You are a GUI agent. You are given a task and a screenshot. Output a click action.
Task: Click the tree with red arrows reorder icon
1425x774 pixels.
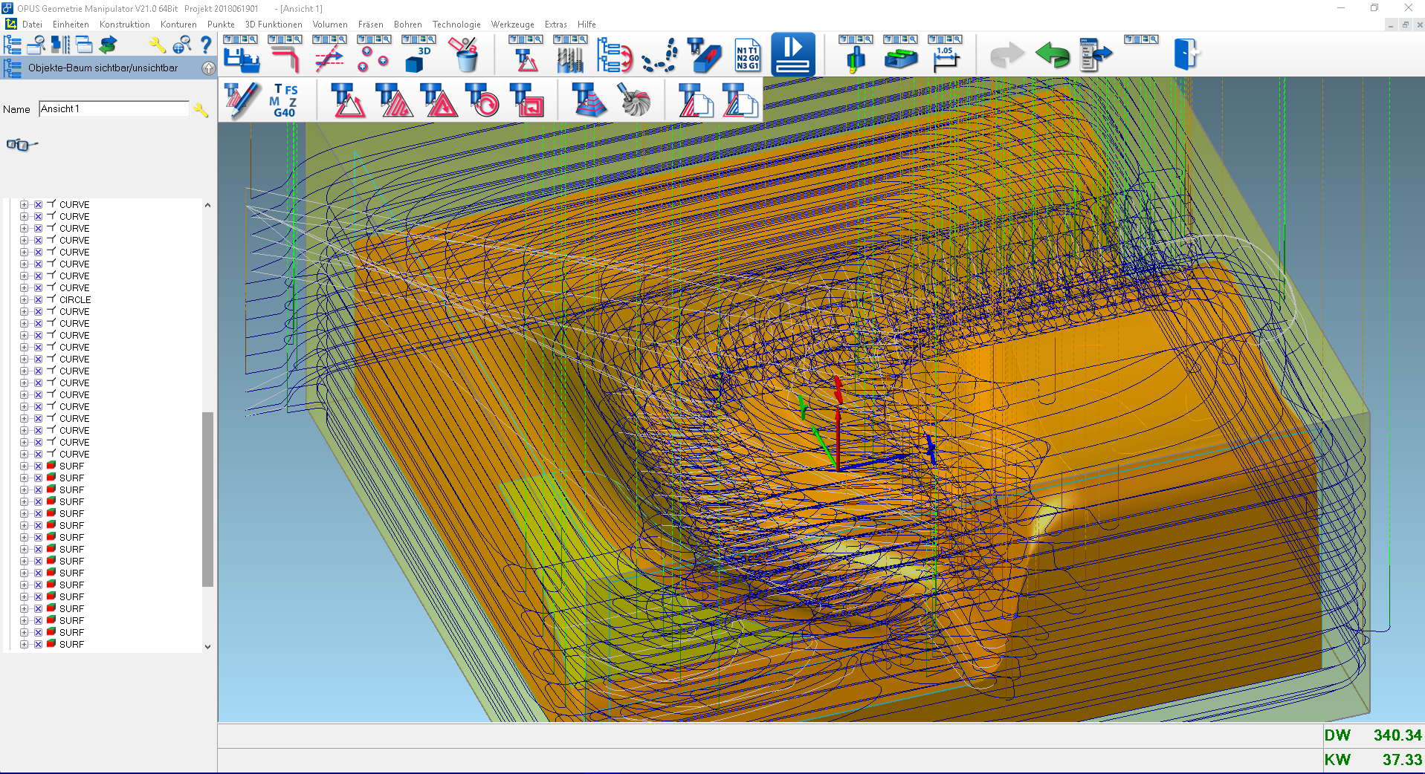(x=614, y=56)
